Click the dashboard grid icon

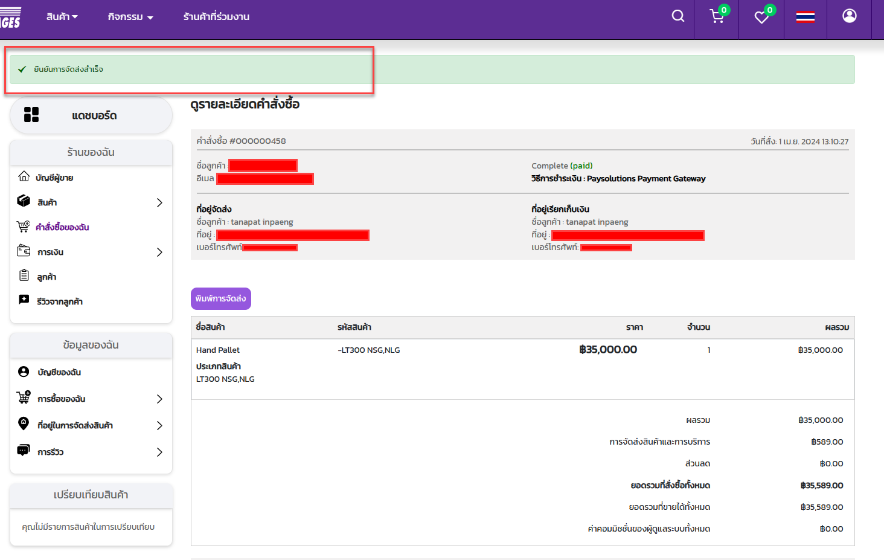click(x=31, y=115)
